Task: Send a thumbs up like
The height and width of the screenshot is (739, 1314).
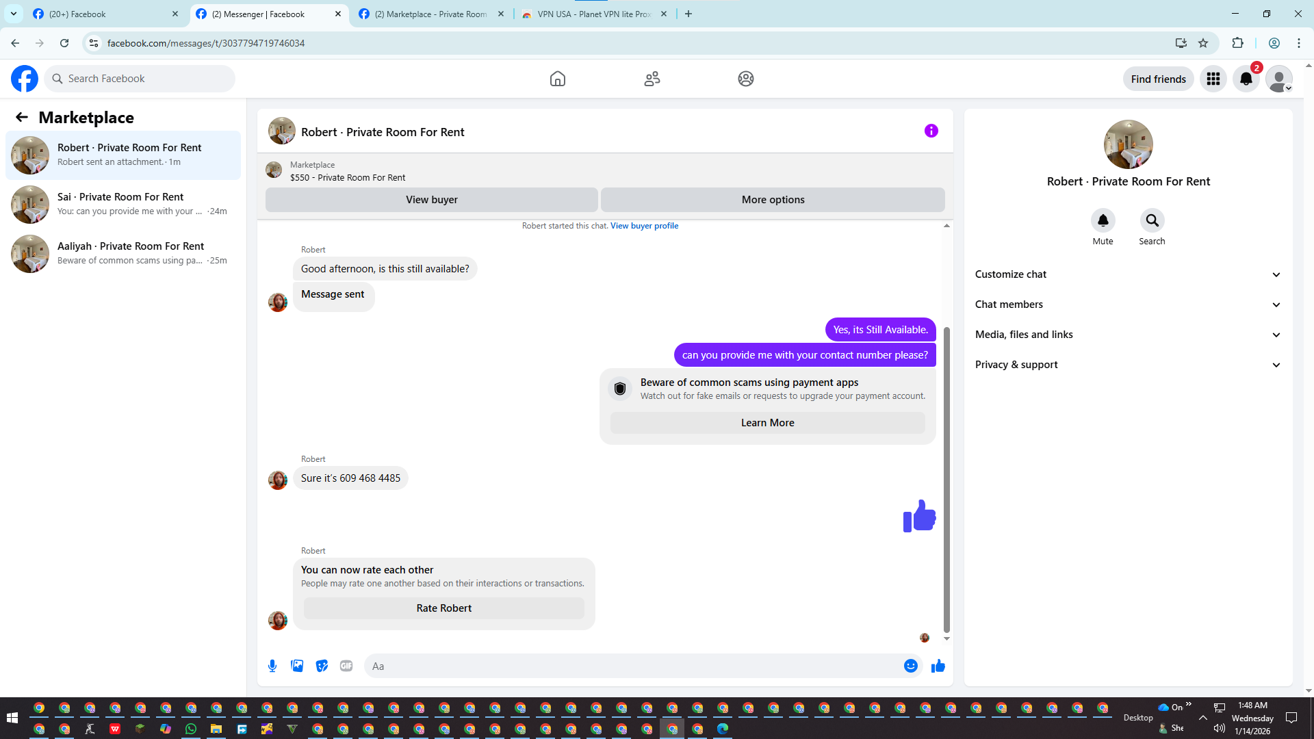Action: pos(938,666)
